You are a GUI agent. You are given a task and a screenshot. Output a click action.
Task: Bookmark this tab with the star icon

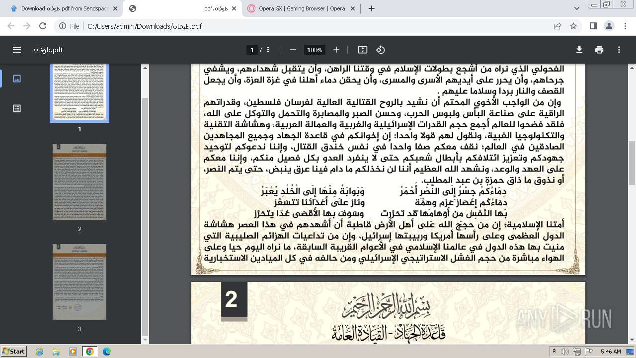[x=573, y=26]
